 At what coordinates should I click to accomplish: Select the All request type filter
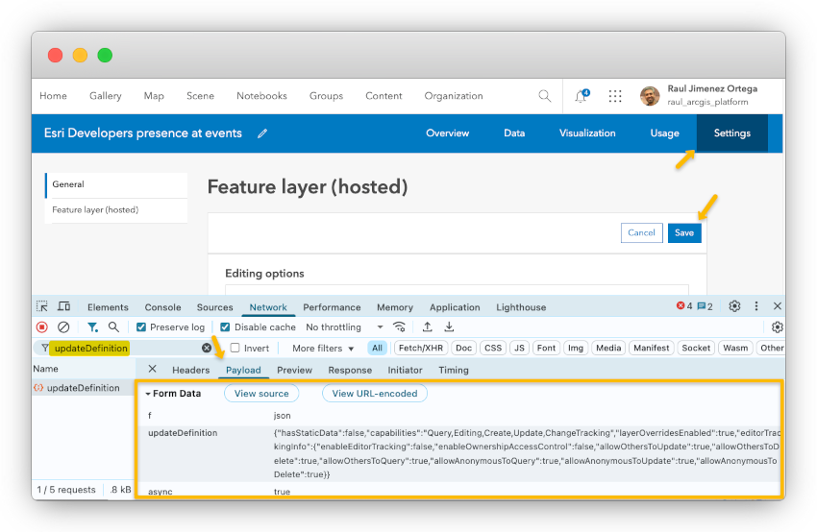coord(377,348)
